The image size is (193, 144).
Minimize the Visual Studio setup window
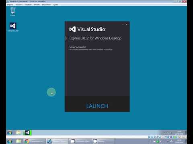[x=123, y=24]
